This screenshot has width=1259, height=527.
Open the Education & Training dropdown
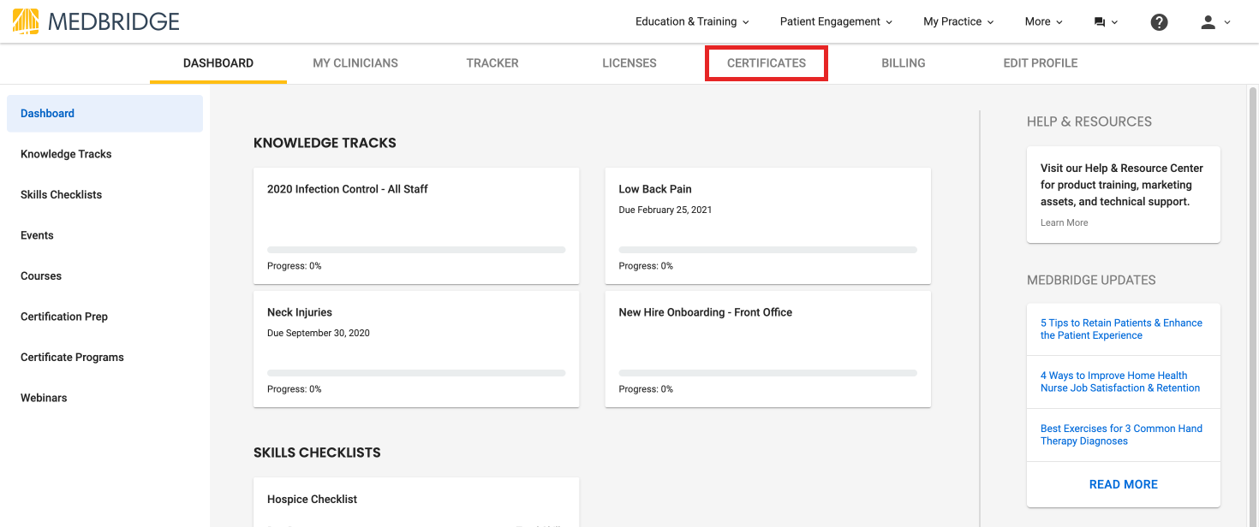(x=691, y=21)
